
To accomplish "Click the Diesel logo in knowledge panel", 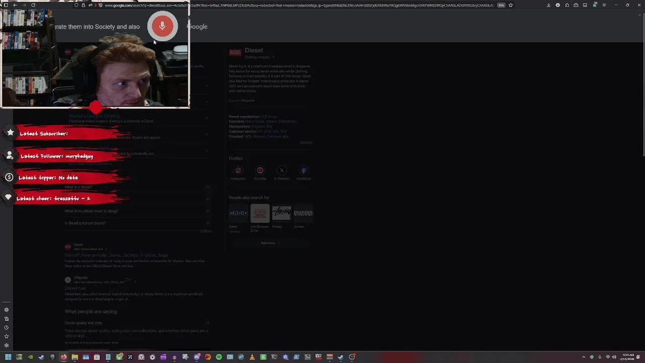I will (235, 52).
